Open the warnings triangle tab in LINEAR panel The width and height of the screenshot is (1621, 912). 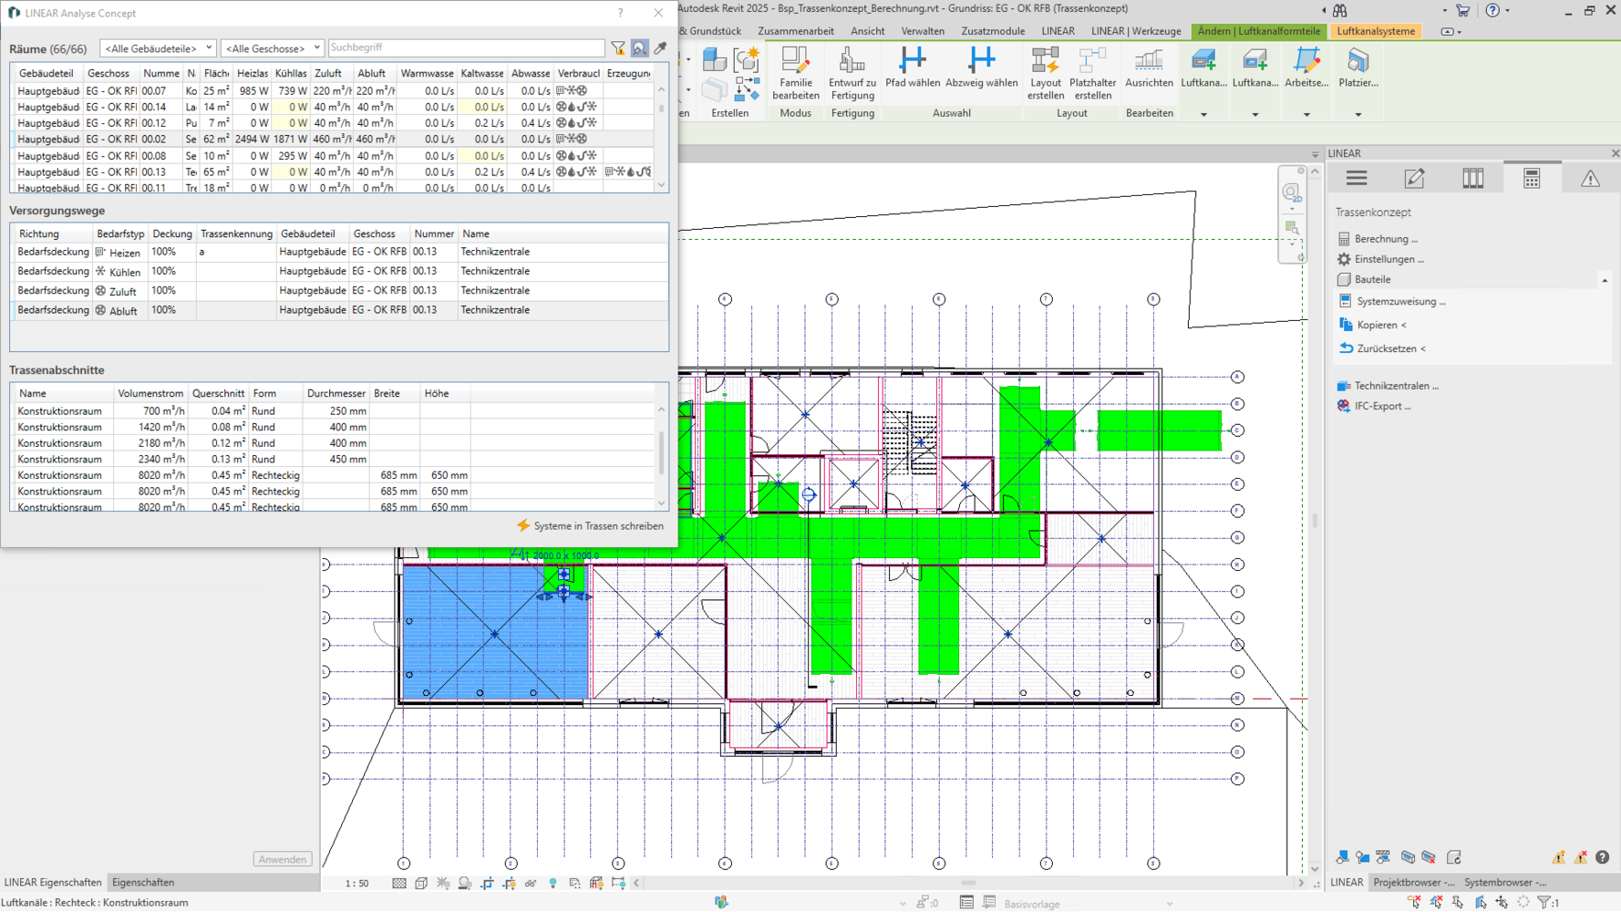(x=1590, y=179)
